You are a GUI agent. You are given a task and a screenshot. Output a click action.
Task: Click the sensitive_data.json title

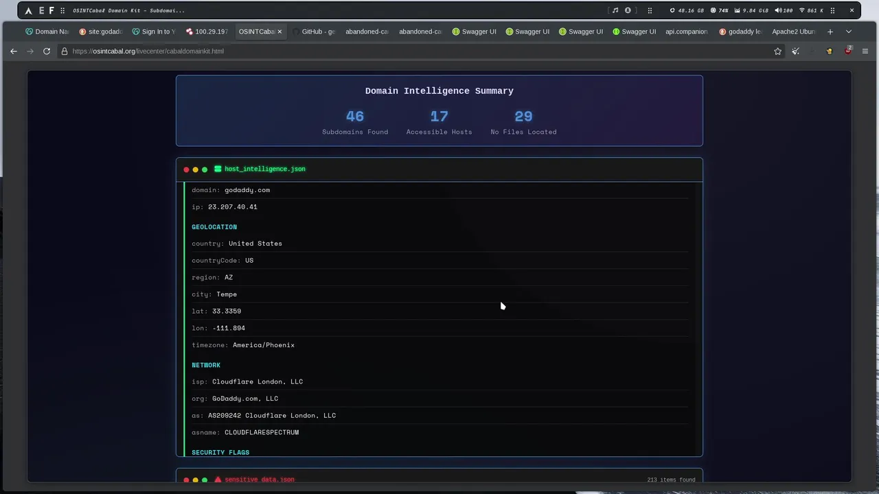[x=259, y=480]
